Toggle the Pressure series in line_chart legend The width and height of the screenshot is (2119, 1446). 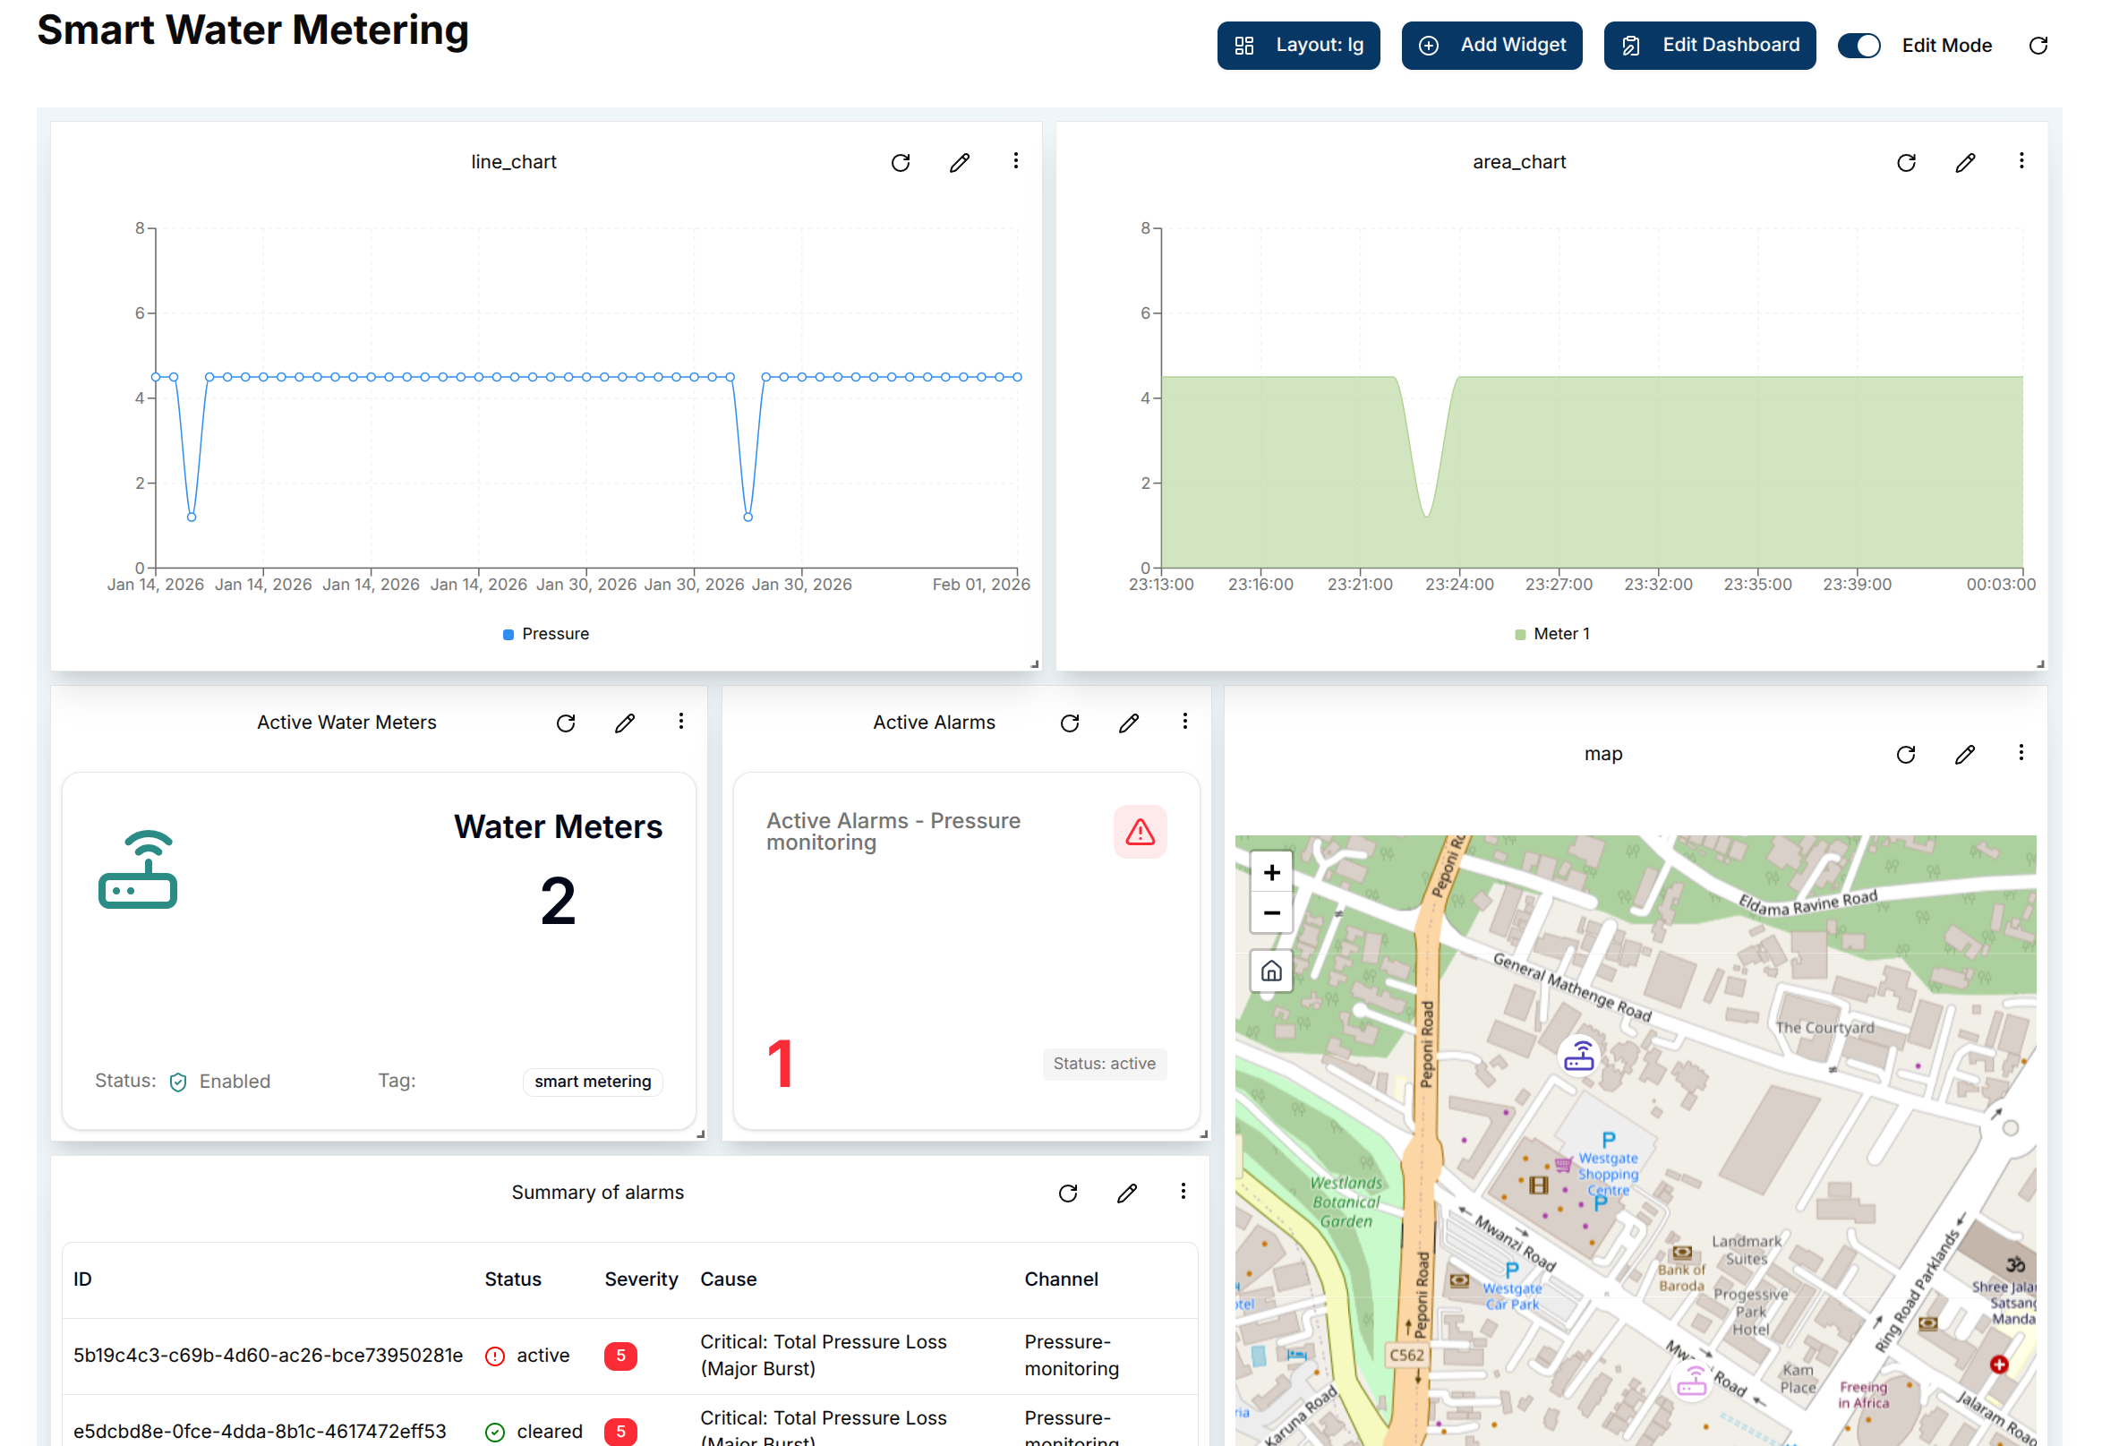tap(545, 633)
